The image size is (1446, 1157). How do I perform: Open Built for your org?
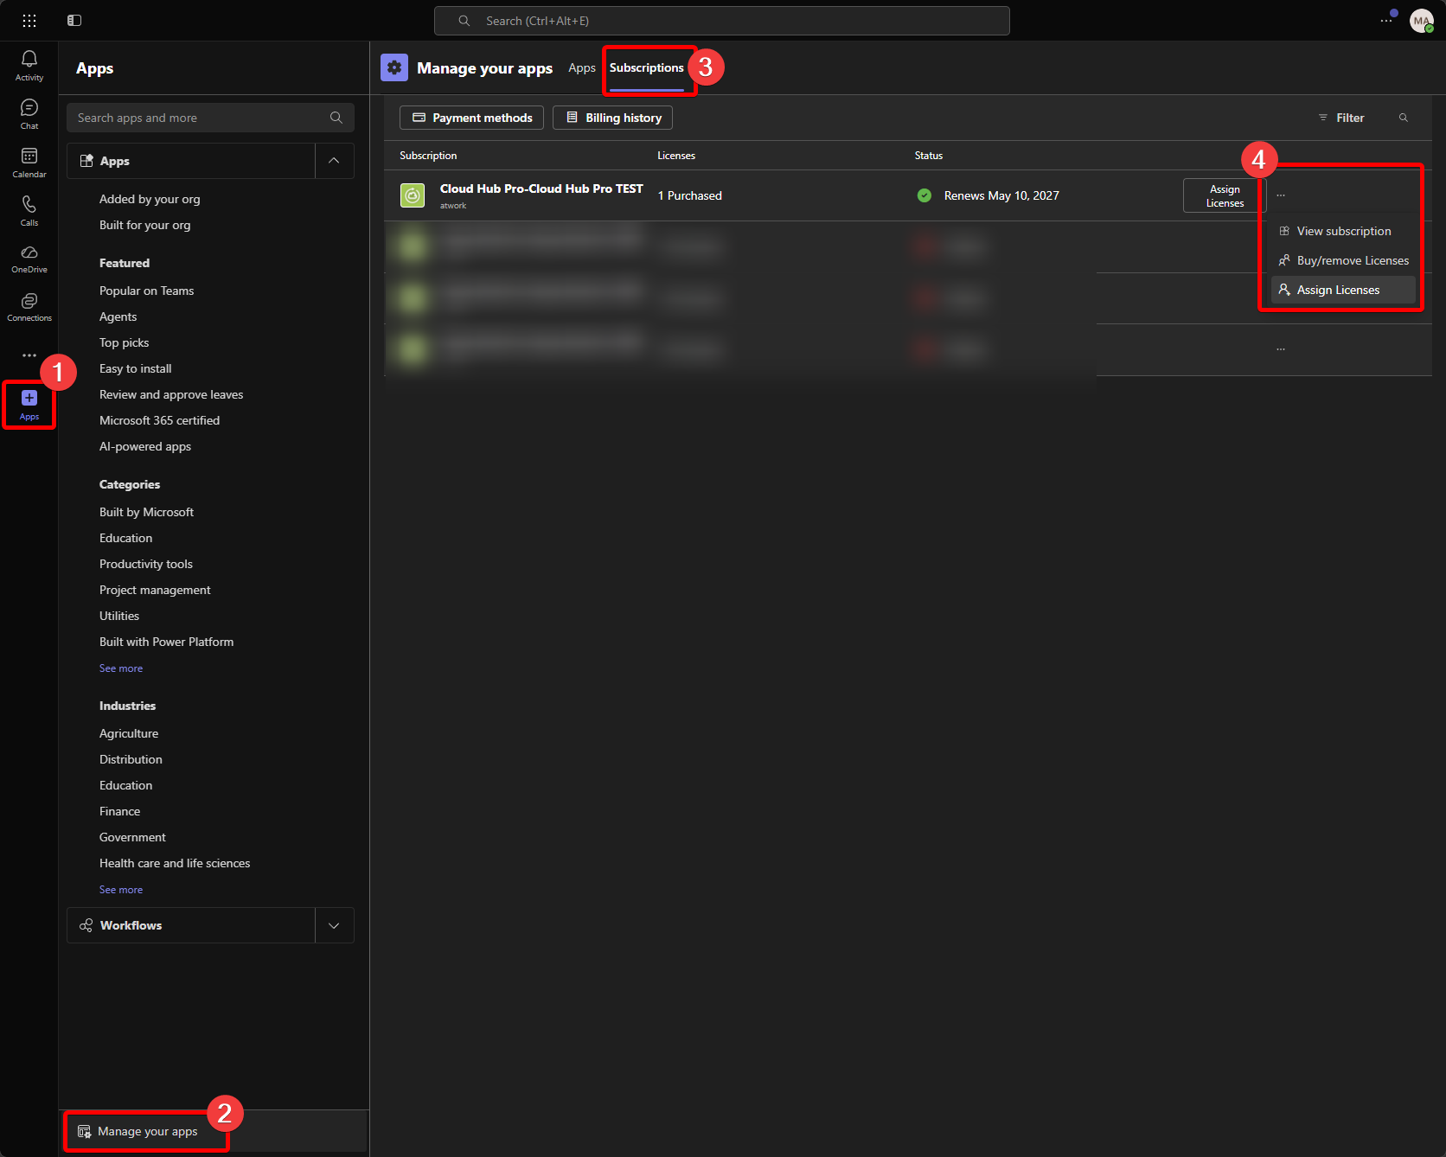pyautogui.click(x=144, y=225)
